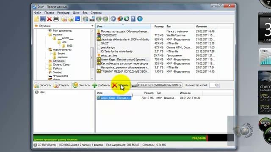Click the grey disc info toolbar icon
The width and height of the screenshot is (271, 152).
(x=86, y=19)
